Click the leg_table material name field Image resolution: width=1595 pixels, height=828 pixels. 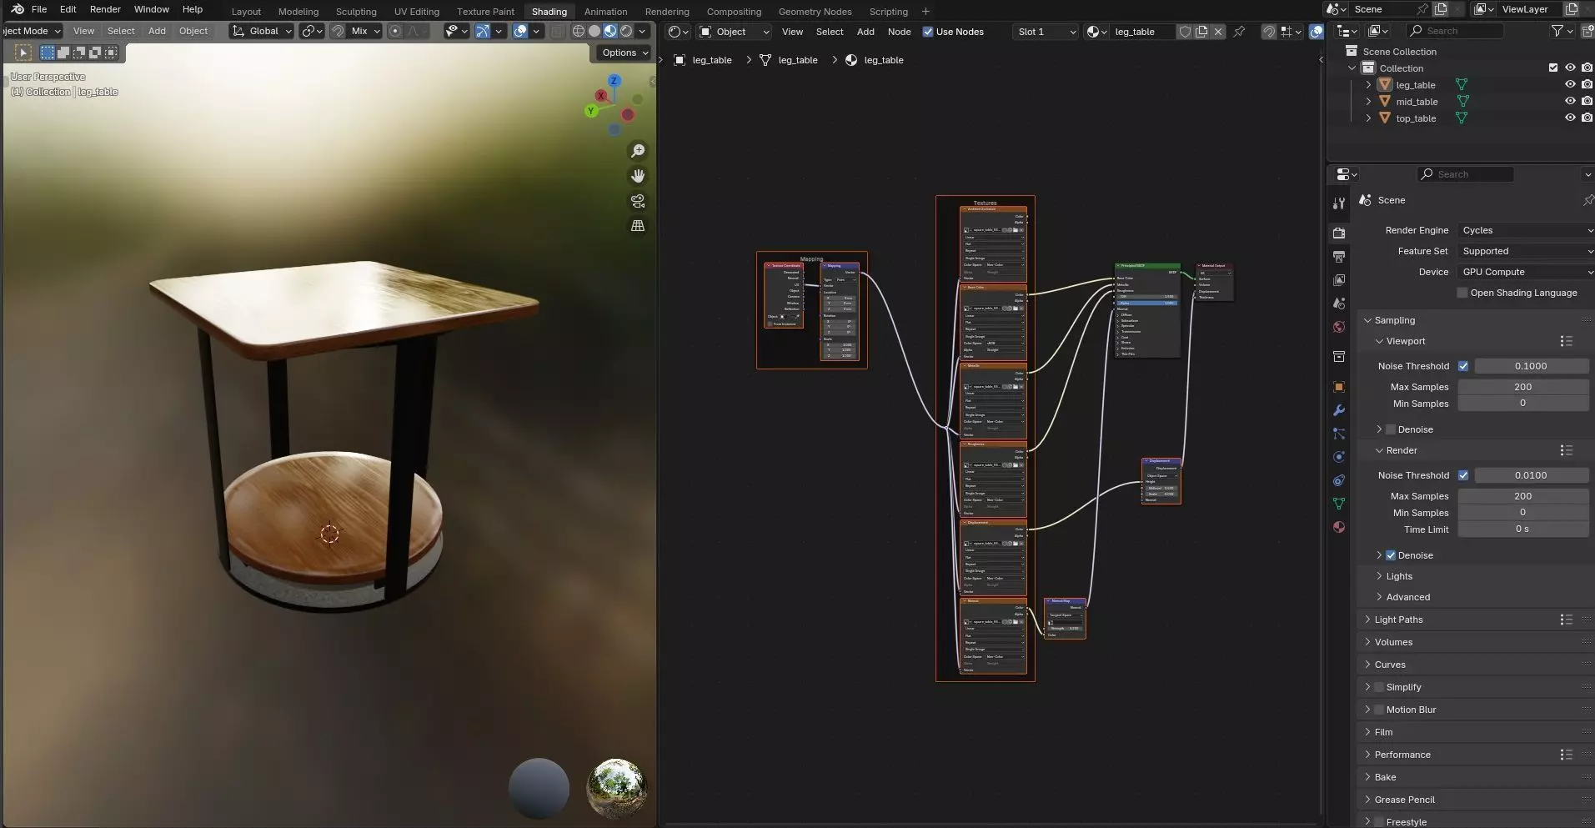tap(1142, 32)
